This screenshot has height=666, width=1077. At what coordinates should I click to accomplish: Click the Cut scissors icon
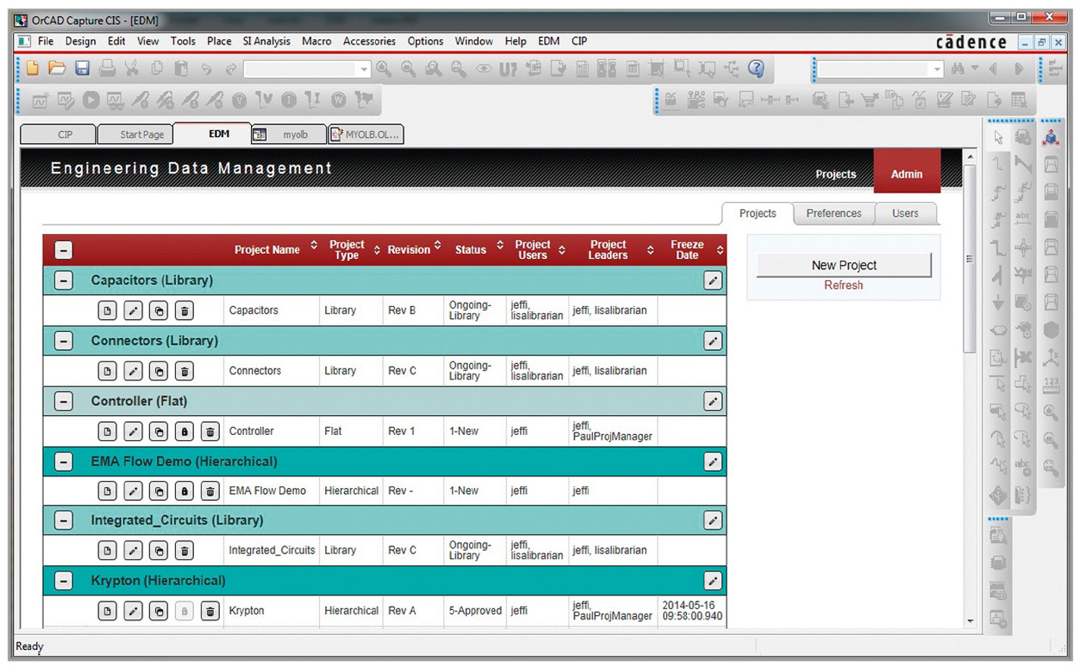coord(132,69)
